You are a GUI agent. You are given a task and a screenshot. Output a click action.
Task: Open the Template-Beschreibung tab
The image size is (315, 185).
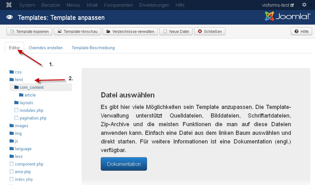coord(93,48)
